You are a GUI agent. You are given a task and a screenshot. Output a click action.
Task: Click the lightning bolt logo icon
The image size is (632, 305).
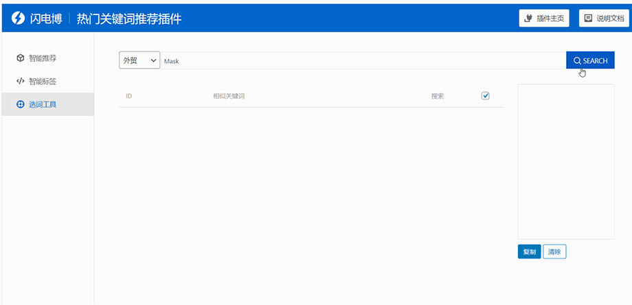[19, 19]
